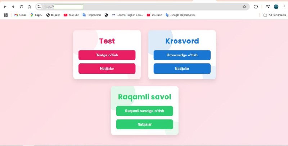Click the Raqamli savol heading
Screen dimensions: 288x146
(145, 97)
